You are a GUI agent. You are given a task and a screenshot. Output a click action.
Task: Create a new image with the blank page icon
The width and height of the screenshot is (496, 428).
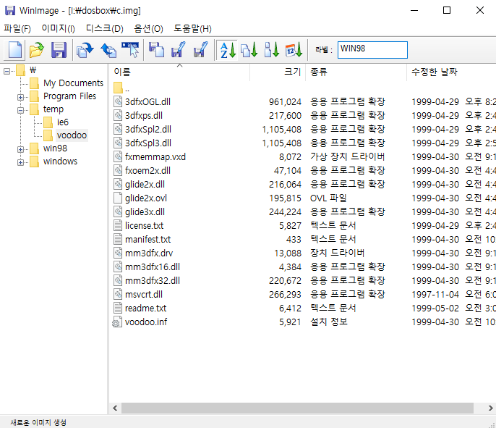point(14,50)
